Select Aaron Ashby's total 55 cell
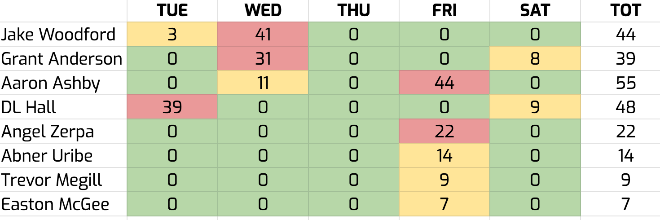The image size is (660, 220). click(x=625, y=83)
